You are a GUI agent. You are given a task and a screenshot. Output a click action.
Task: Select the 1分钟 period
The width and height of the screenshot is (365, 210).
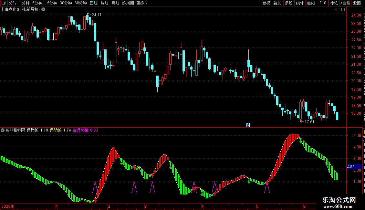point(25,3)
